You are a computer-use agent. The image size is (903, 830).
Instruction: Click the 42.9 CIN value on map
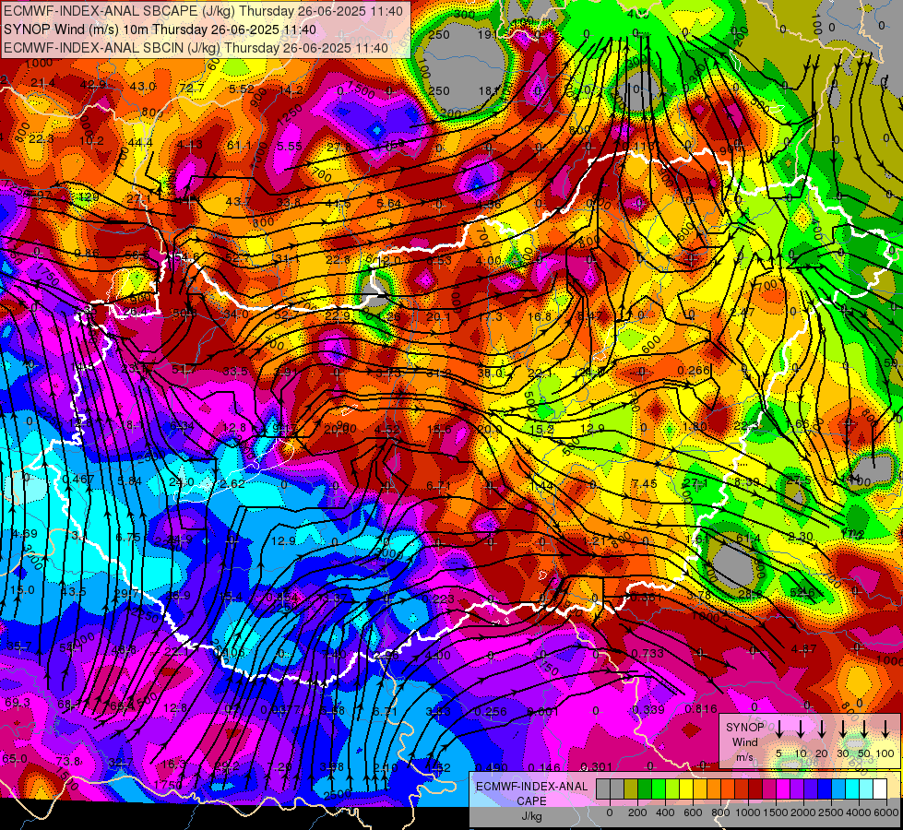[93, 84]
